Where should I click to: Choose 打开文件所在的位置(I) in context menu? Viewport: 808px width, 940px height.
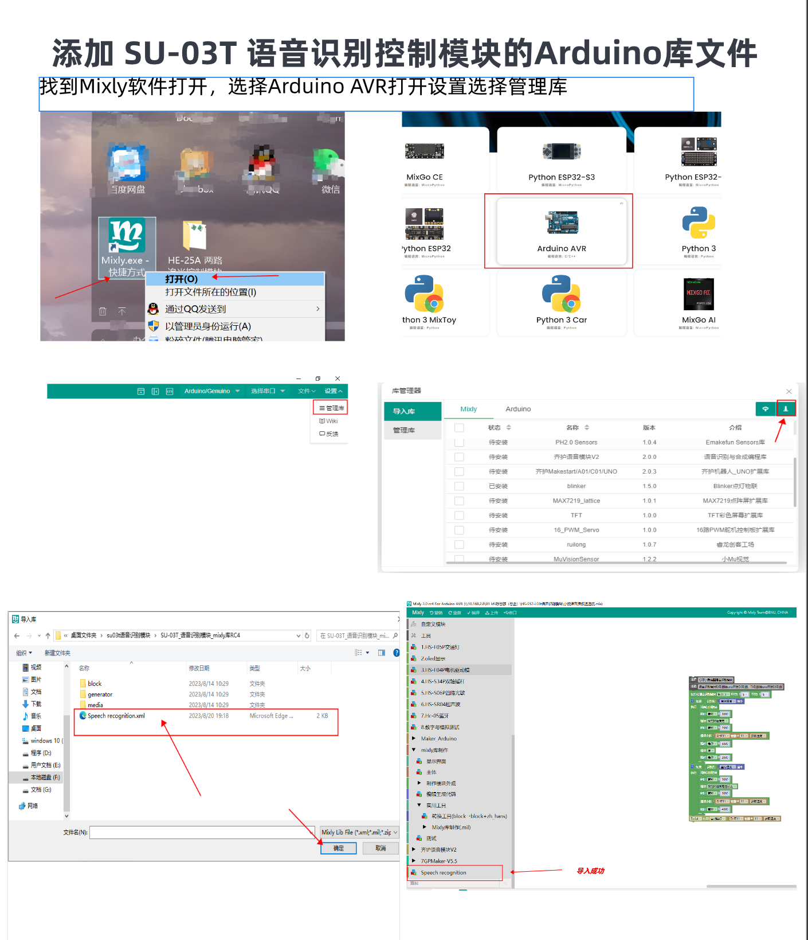click(235, 292)
